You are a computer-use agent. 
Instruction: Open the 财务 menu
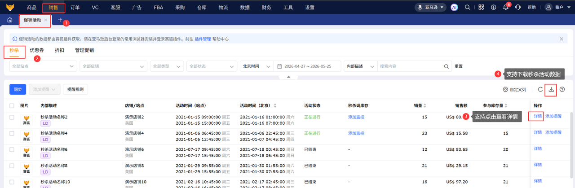[266, 7]
